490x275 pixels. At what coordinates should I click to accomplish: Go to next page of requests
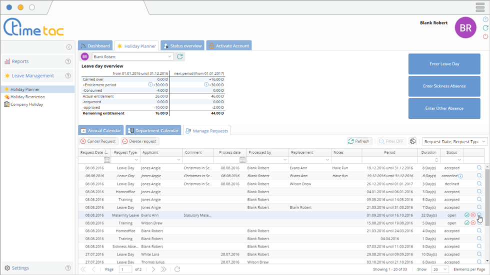(x=153, y=269)
